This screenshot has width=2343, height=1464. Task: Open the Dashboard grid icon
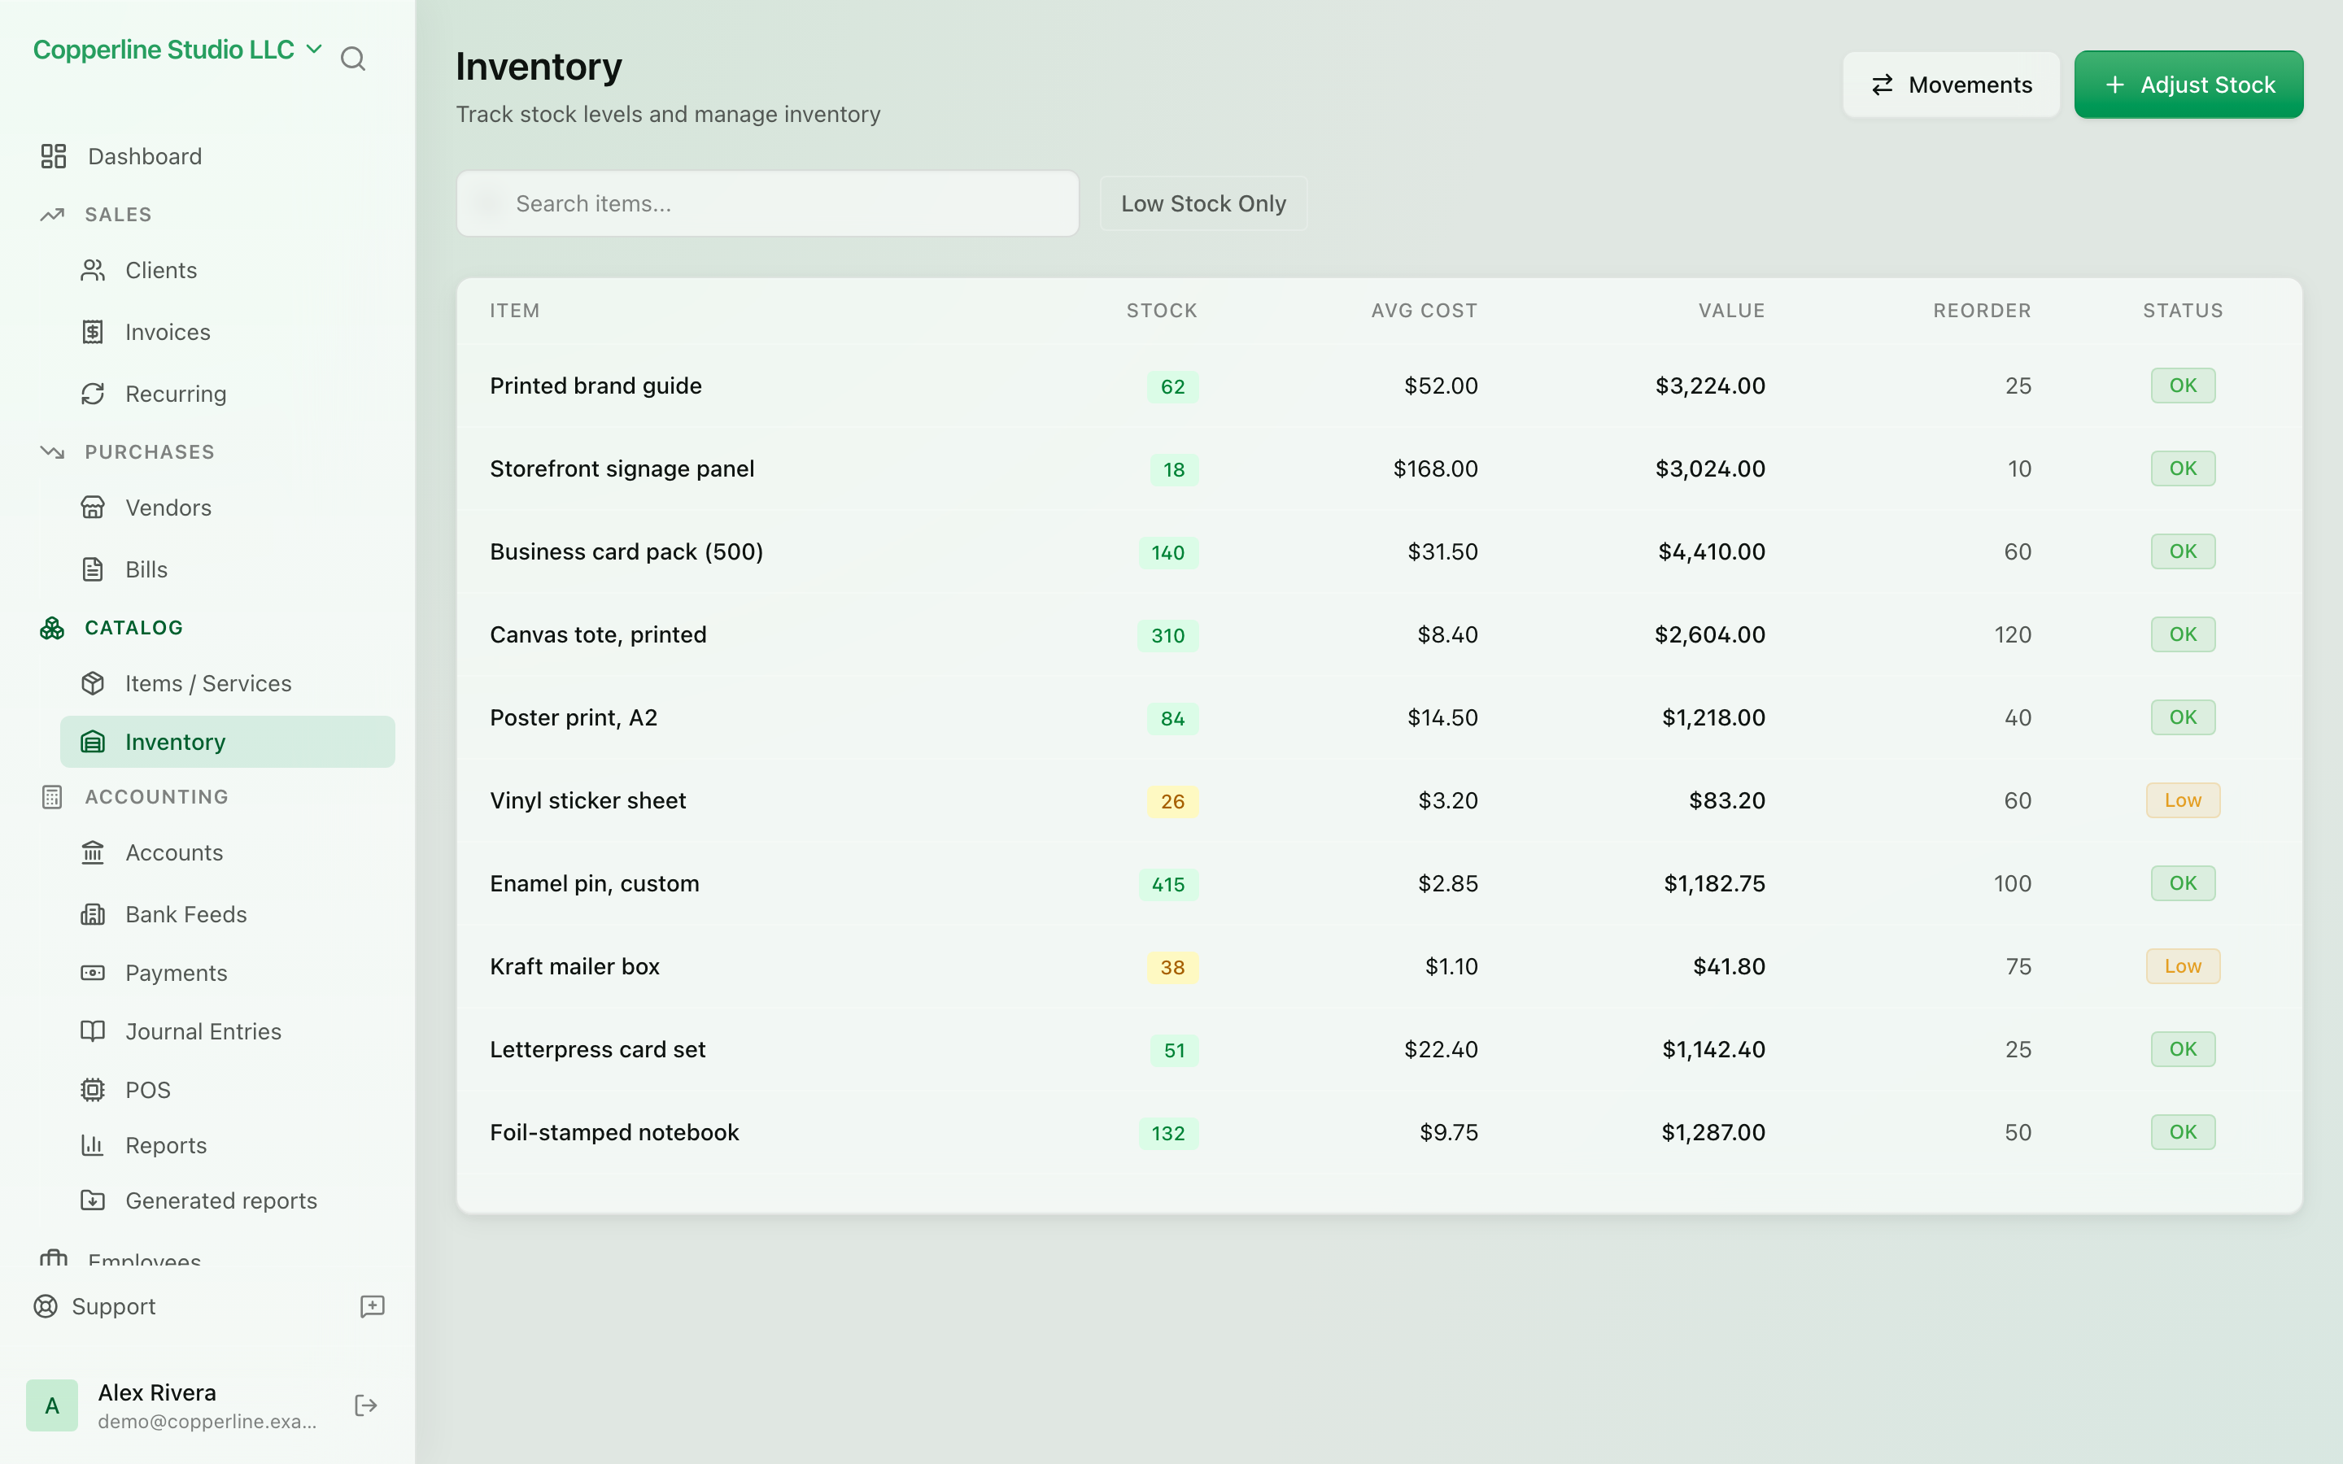pyautogui.click(x=53, y=156)
